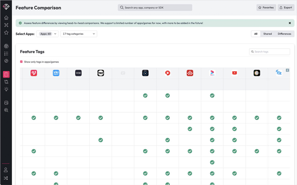Focus the Search any app, company or SDK field
This screenshot has height=185, width=297.
[155, 8]
